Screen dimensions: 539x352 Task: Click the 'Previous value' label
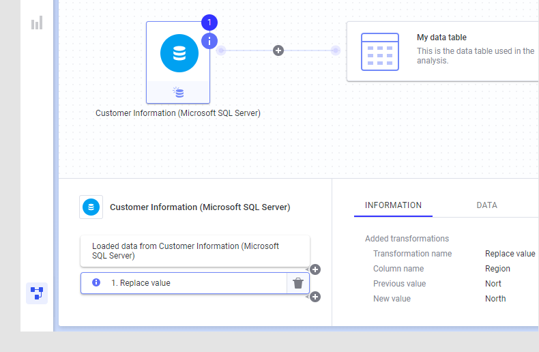tap(399, 284)
